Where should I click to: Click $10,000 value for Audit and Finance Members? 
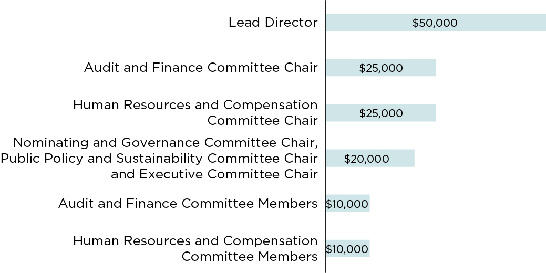pos(347,204)
